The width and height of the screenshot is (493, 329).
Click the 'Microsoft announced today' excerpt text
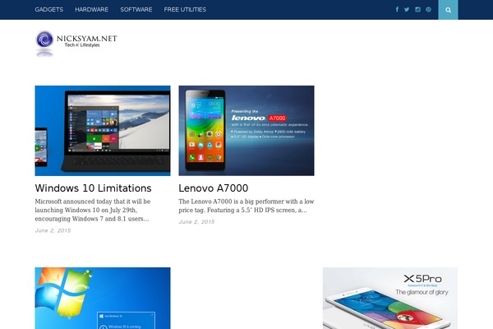click(x=92, y=210)
